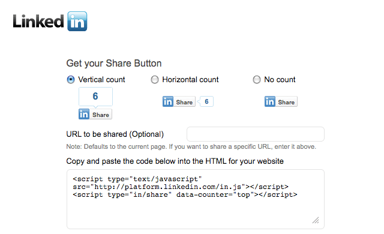The width and height of the screenshot is (384, 234).
Task: Click the textarea resize handle in the corner
Action: pyautogui.click(x=316, y=220)
